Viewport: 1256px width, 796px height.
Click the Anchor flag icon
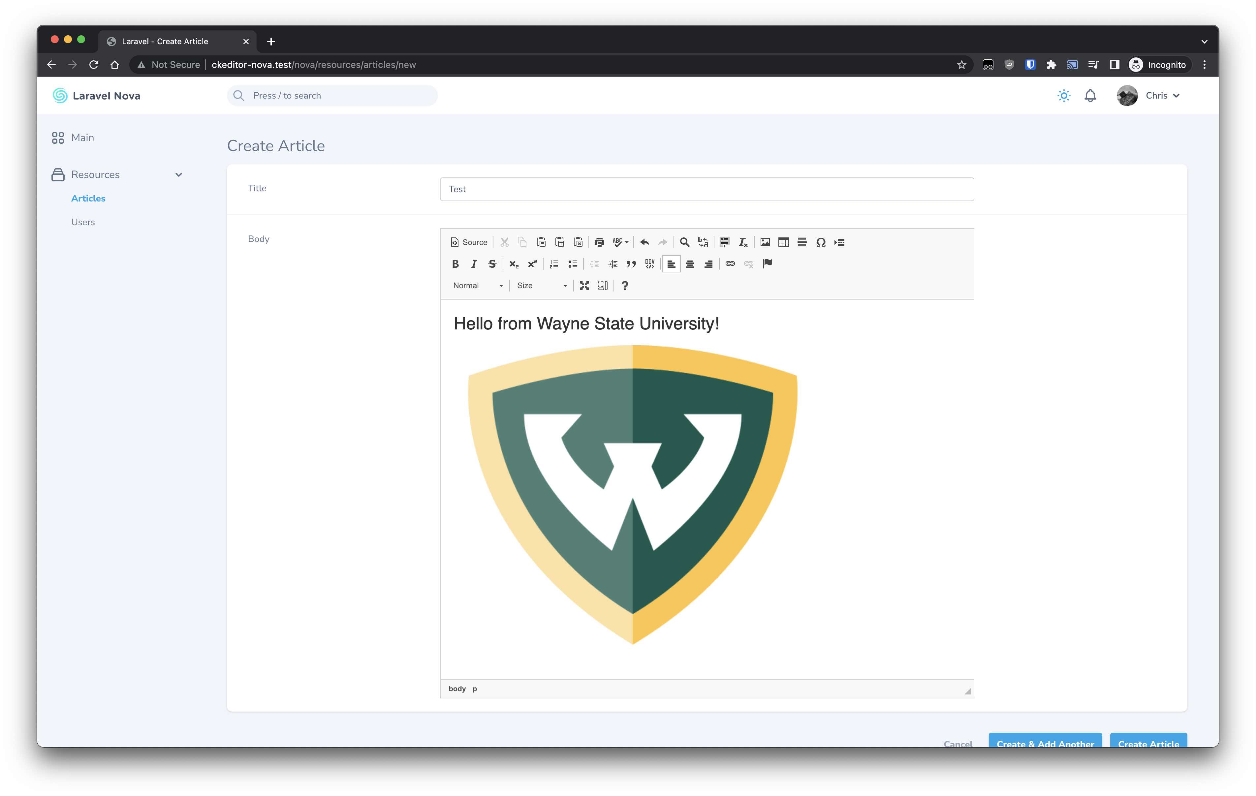[767, 264]
